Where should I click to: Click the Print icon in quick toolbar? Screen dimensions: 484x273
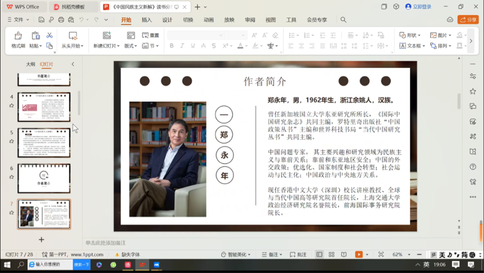point(61,20)
